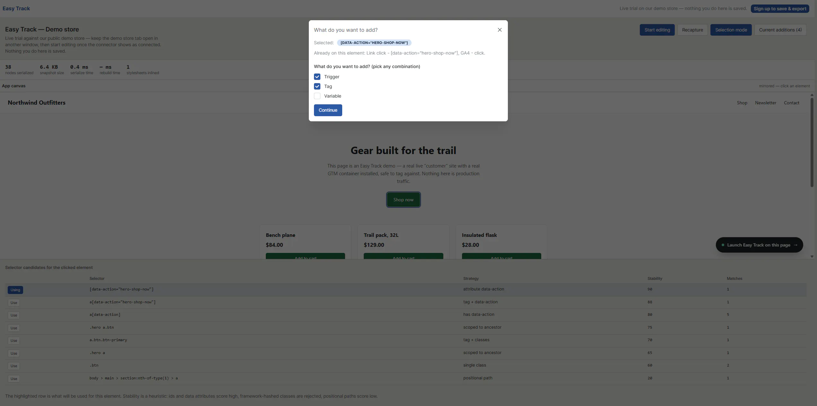Toggle Selection mode button

coord(731,30)
